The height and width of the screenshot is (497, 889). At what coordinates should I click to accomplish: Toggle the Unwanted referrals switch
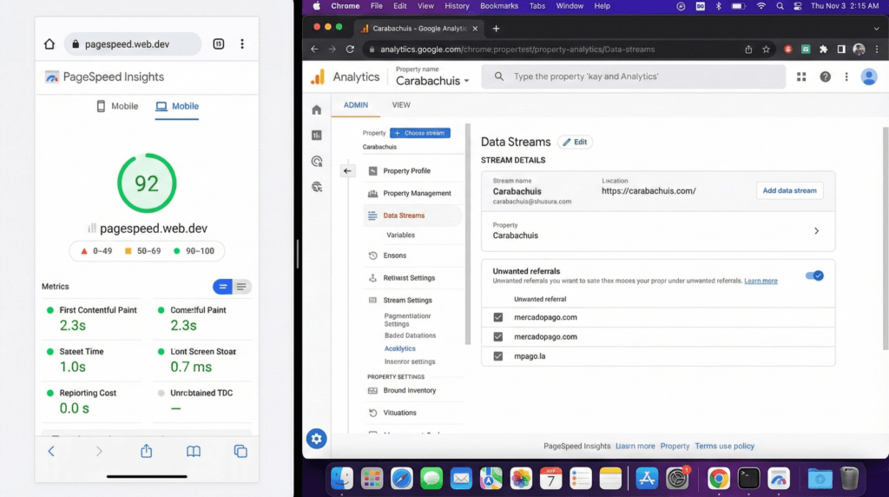(x=814, y=275)
